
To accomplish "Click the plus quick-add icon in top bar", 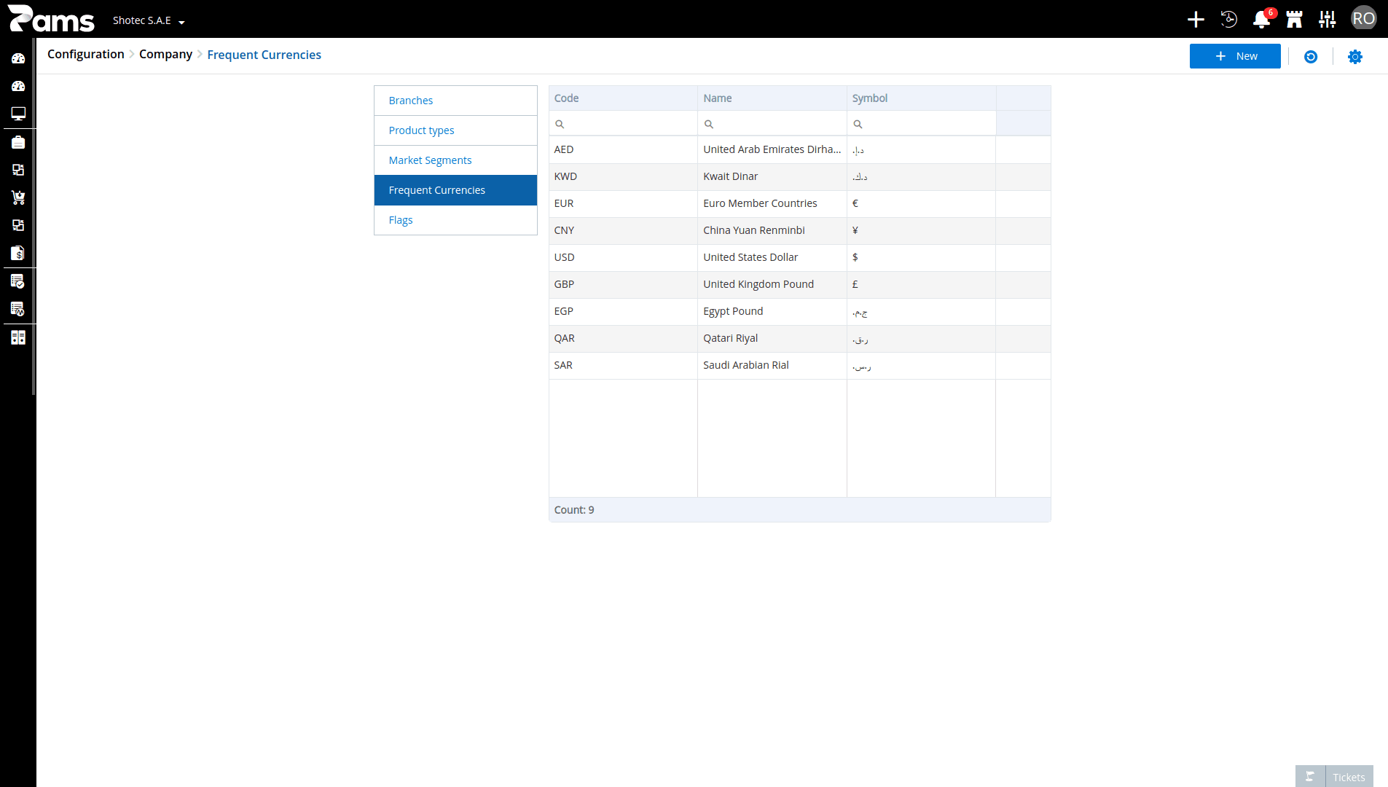I will tap(1196, 19).
